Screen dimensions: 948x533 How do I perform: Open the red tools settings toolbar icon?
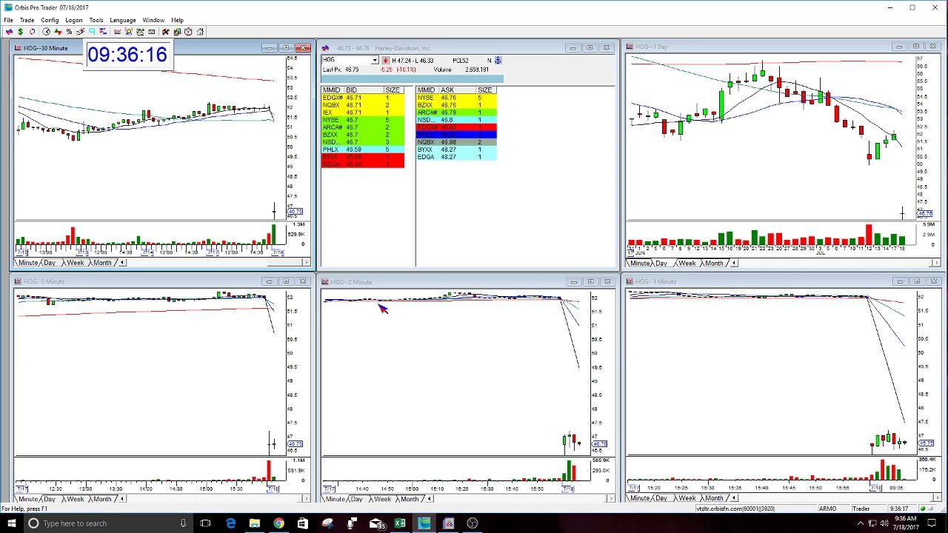pyautogui.click(x=166, y=32)
